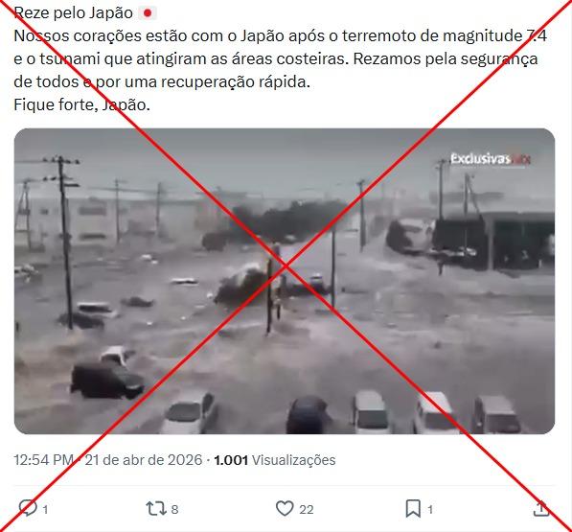
Task: Bookmark this post
Action: coord(413,508)
